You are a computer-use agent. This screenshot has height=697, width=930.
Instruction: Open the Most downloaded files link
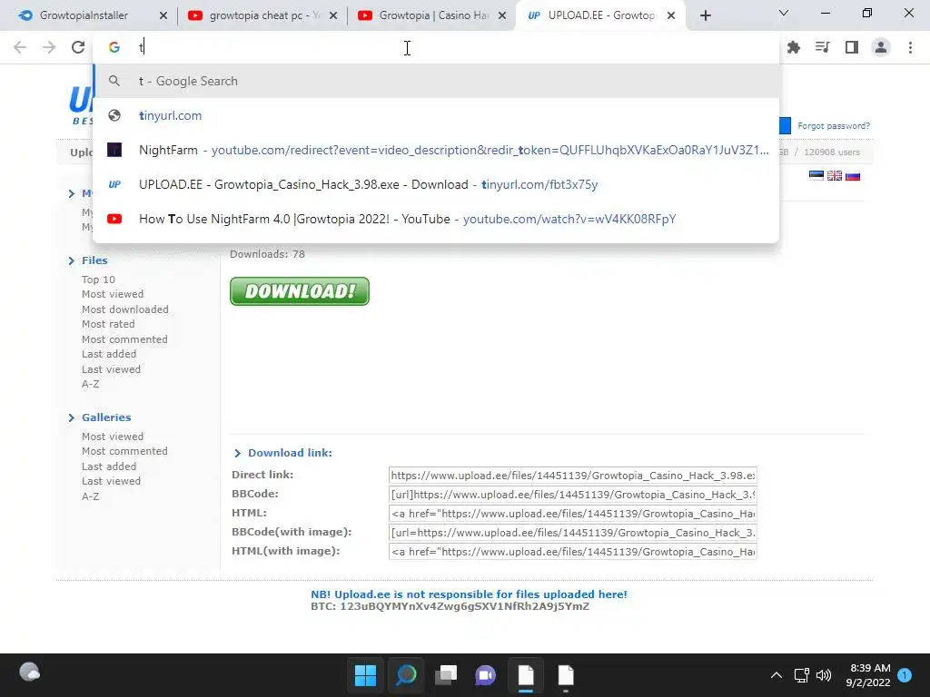click(125, 309)
